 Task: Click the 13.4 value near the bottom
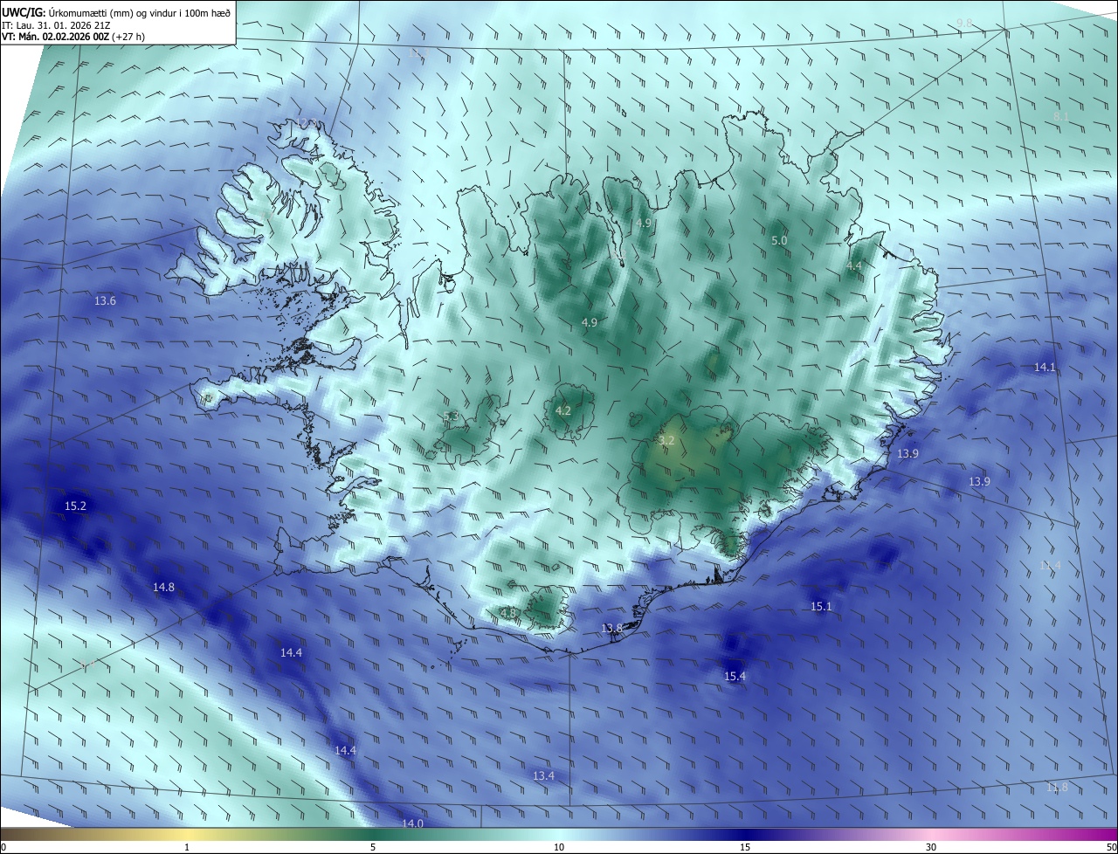tap(543, 775)
